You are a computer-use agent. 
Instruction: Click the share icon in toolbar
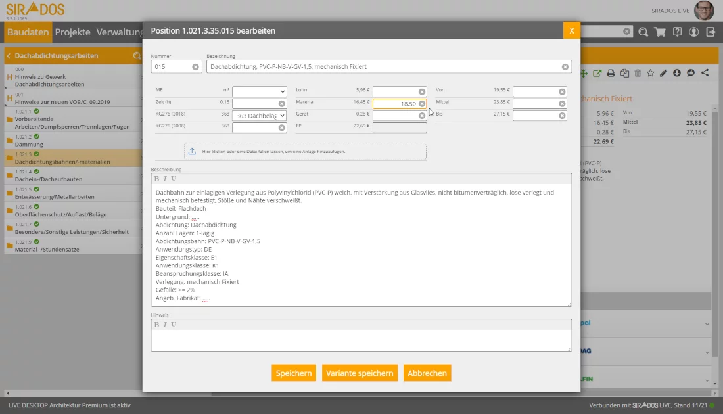coord(705,73)
